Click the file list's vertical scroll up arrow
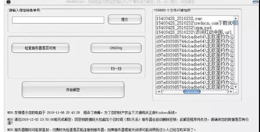 [236, 18]
